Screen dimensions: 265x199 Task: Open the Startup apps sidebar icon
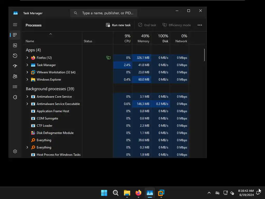tap(15, 66)
